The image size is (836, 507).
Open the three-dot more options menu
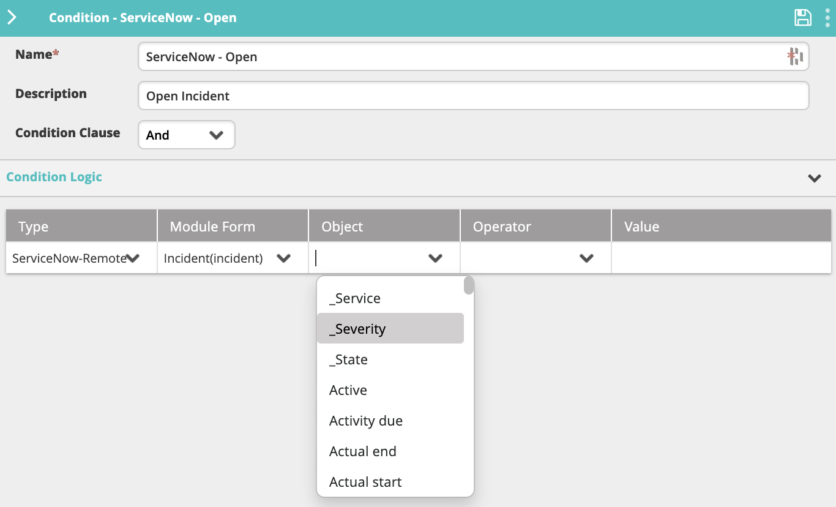tap(827, 18)
